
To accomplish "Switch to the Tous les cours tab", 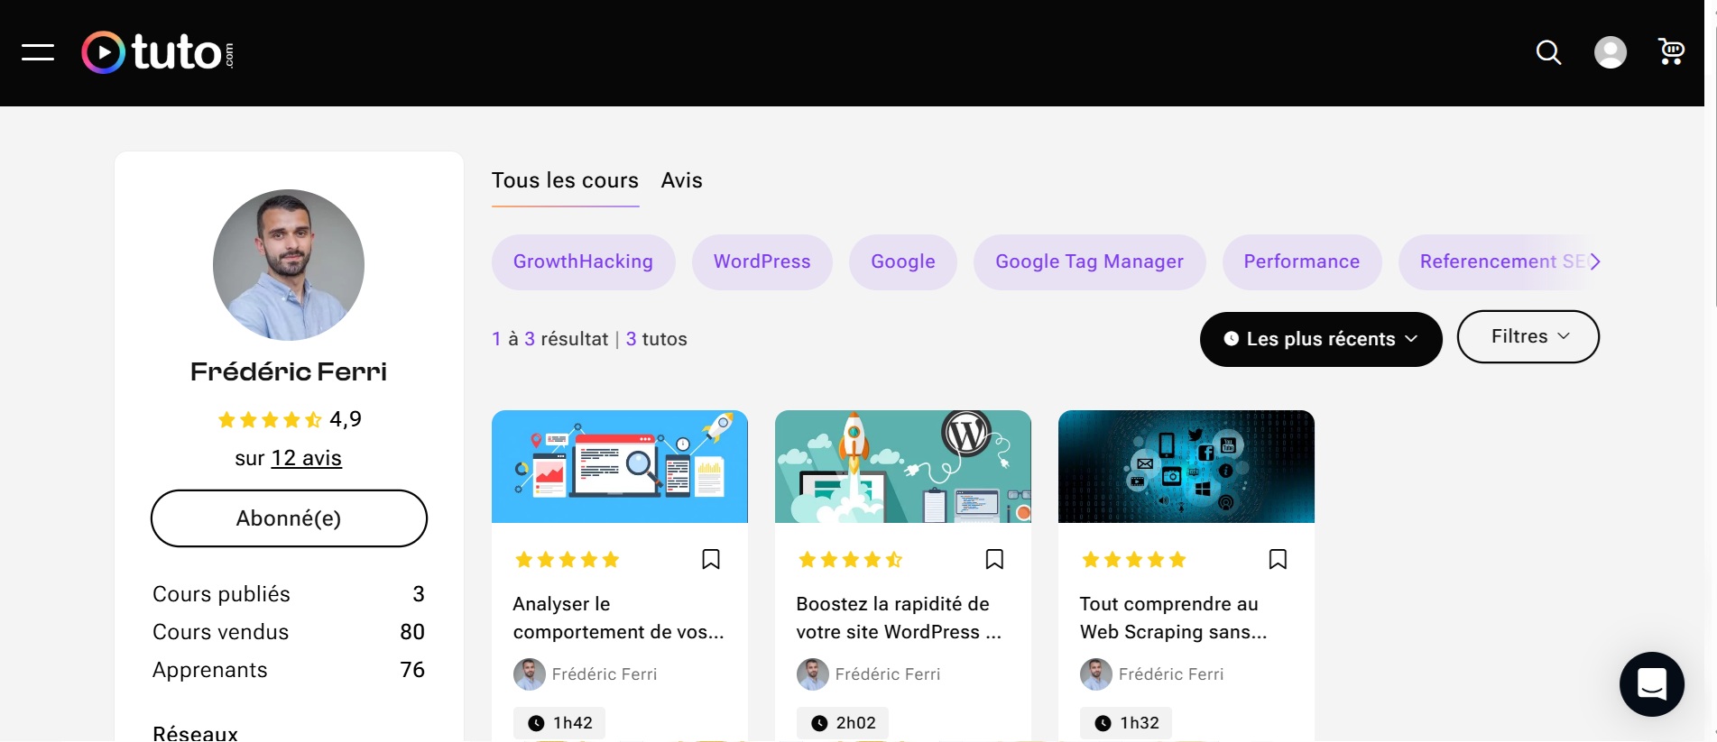I will (565, 181).
